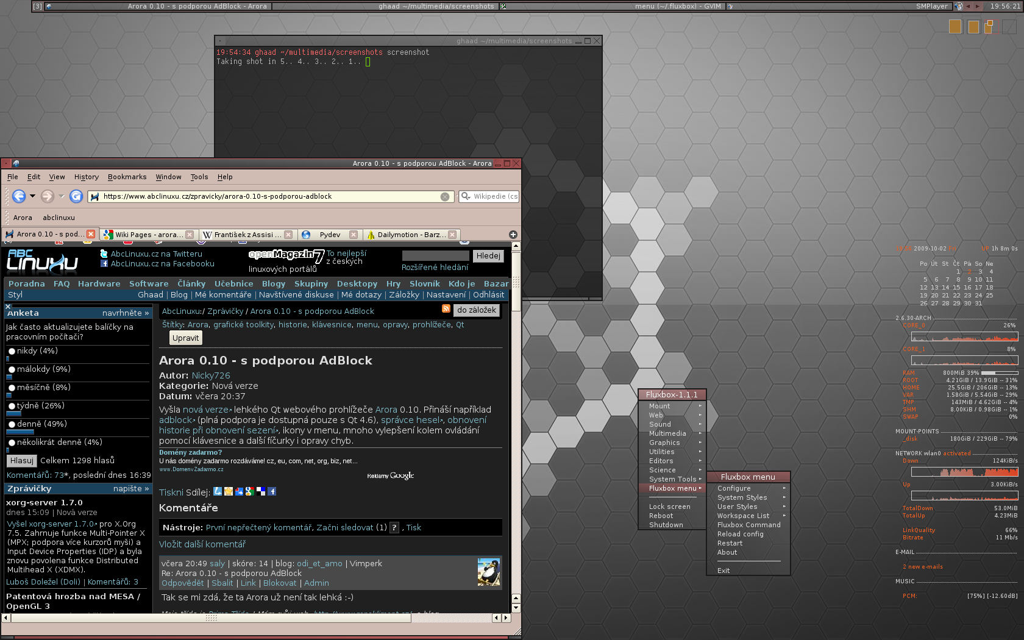
Task: Click the question mark help box in Nástroje
Action: tap(394, 528)
